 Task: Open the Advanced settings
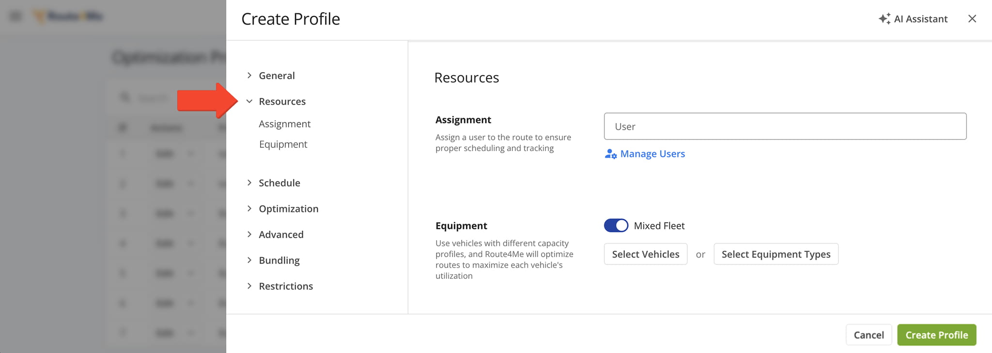tap(281, 234)
